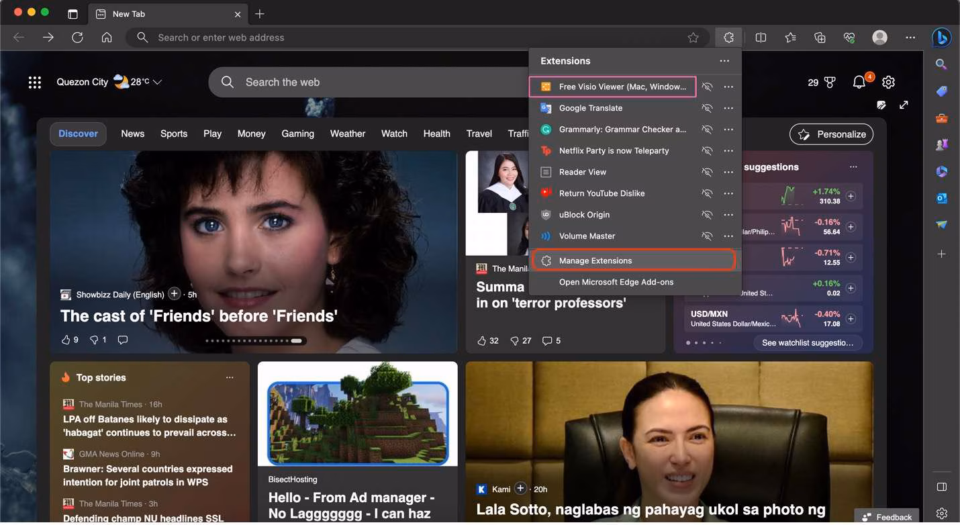The height and width of the screenshot is (525, 960).
Task: Click the star icon in the address bar
Action: pyautogui.click(x=693, y=38)
